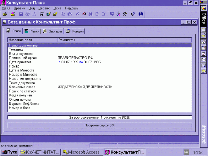The image size is (208, 156).
Task: Switch to the Поиск tab
Action: tap(14, 31)
